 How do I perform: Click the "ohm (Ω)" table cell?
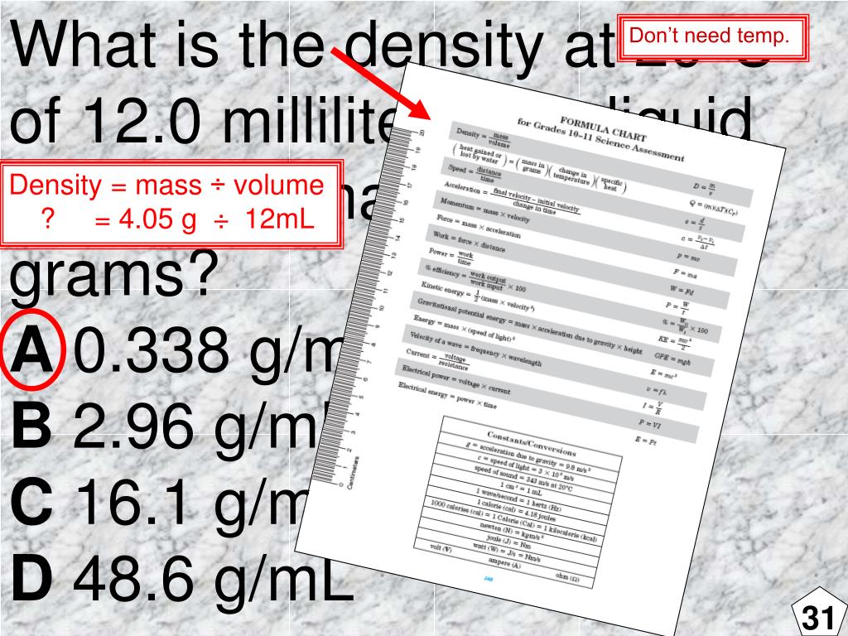(567, 576)
